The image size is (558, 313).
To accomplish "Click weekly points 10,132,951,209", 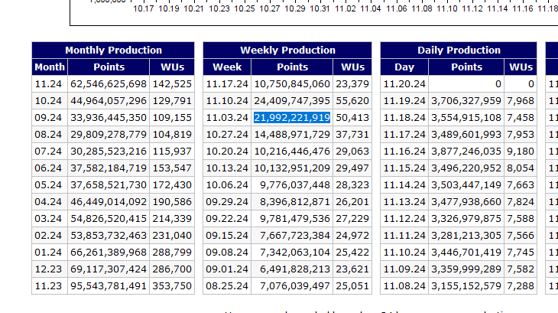I will tap(292, 168).
